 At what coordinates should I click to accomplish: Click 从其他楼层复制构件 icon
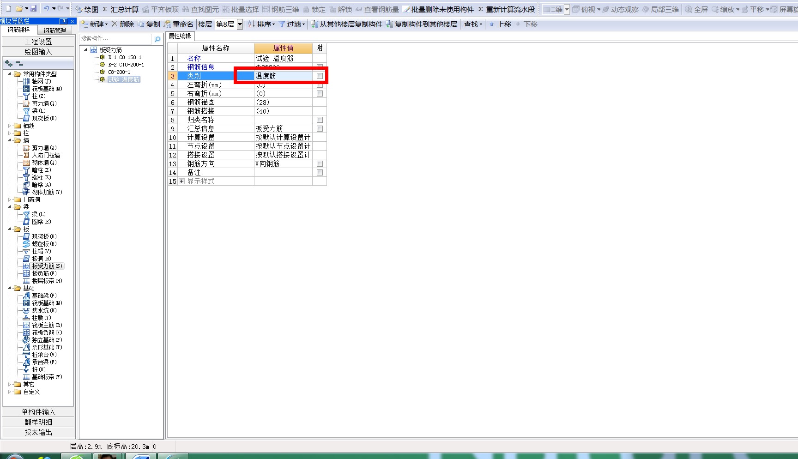(x=314, y=24)
